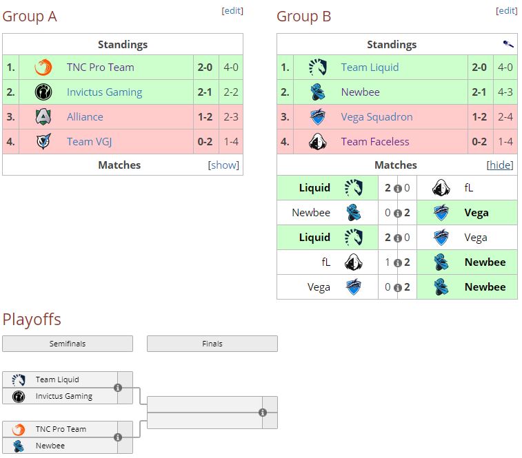Select Newbee in the second semifinal bracket
Viewport: 522px width, 458px height.
pos(50,446)
